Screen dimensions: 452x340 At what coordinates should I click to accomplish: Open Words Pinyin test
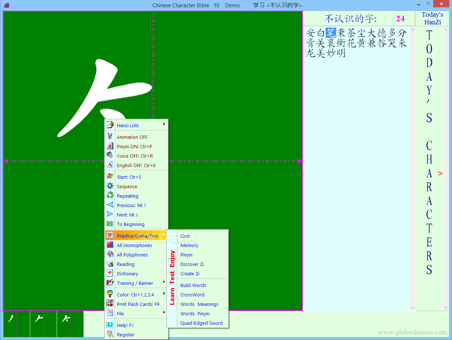195,313
